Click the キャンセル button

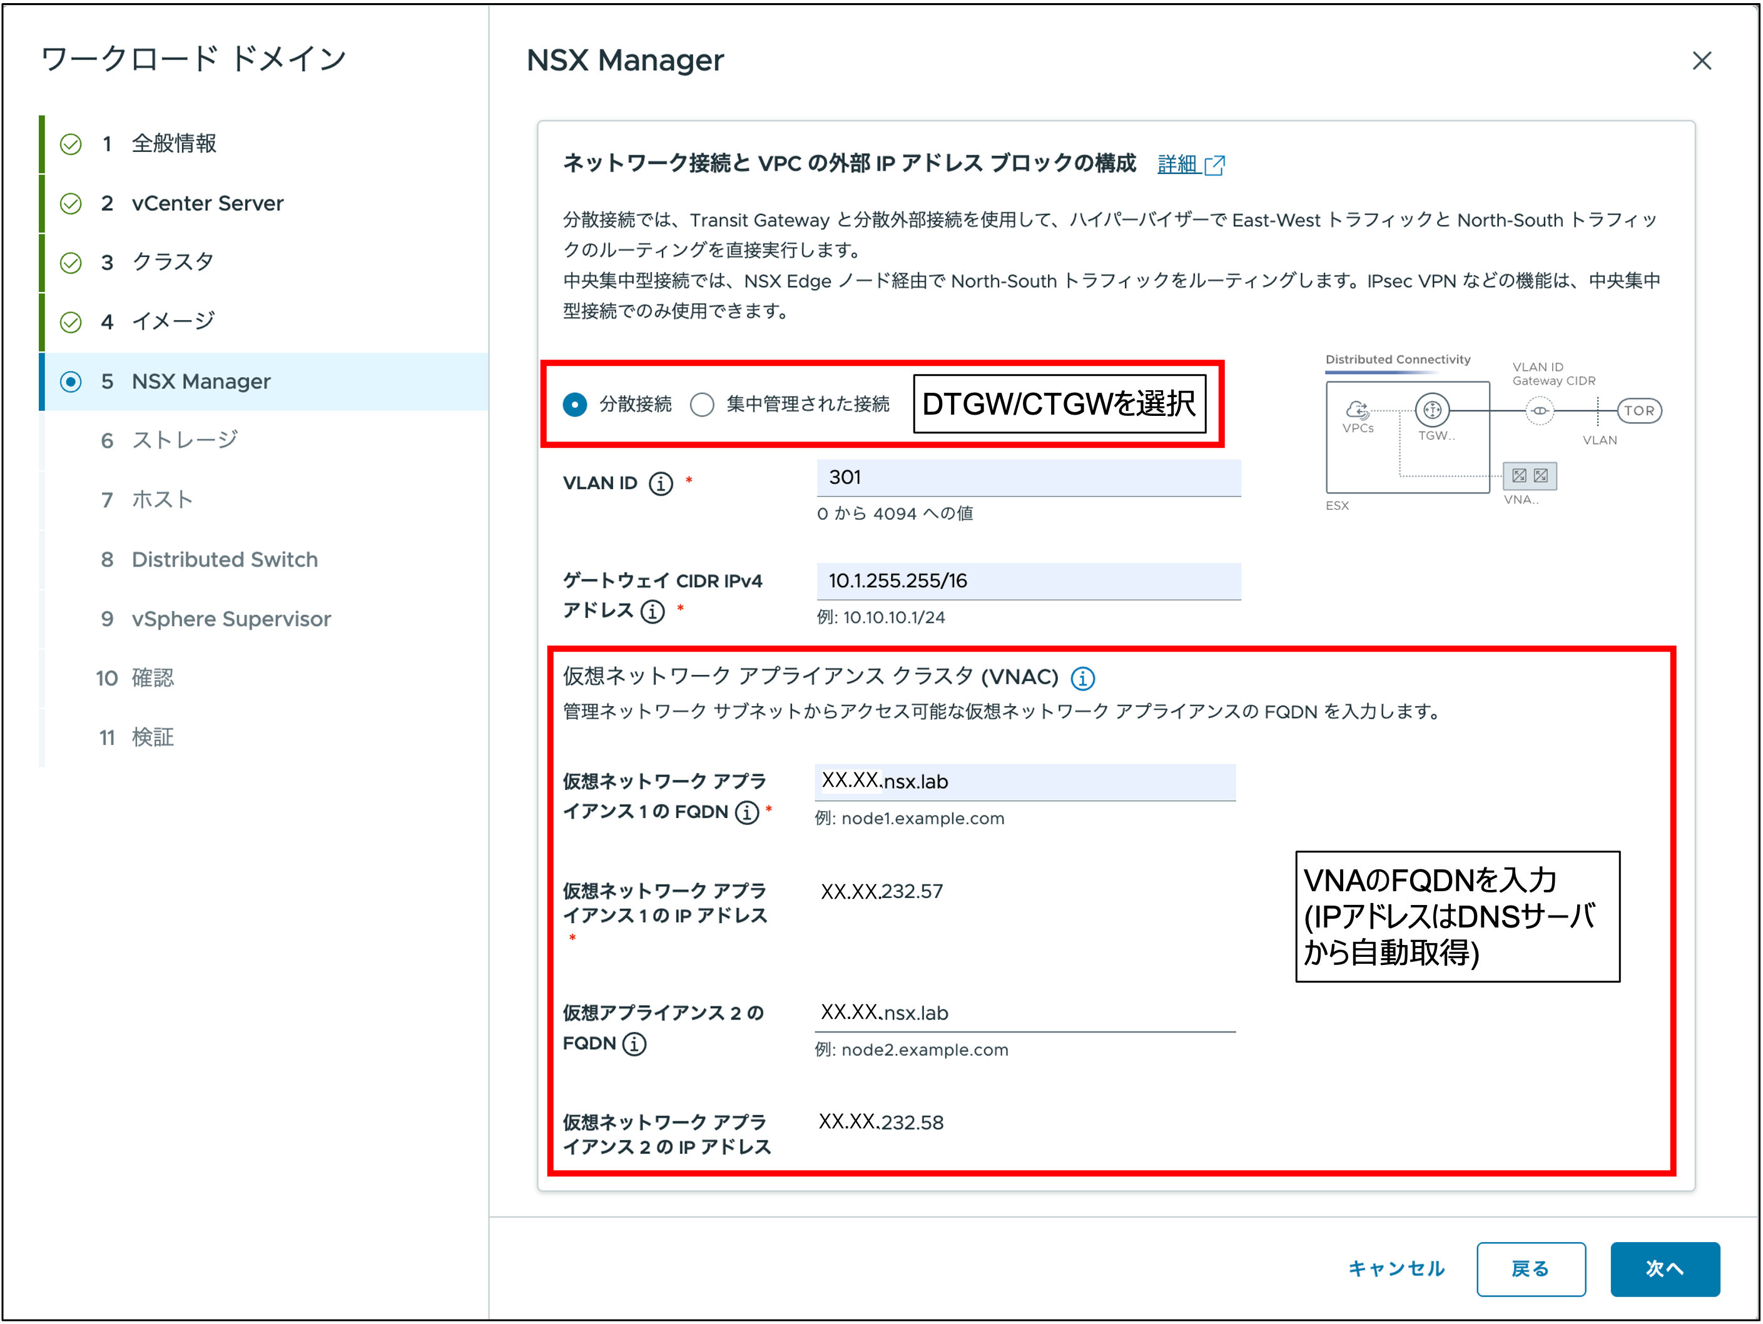[x=1396, y=1269]
